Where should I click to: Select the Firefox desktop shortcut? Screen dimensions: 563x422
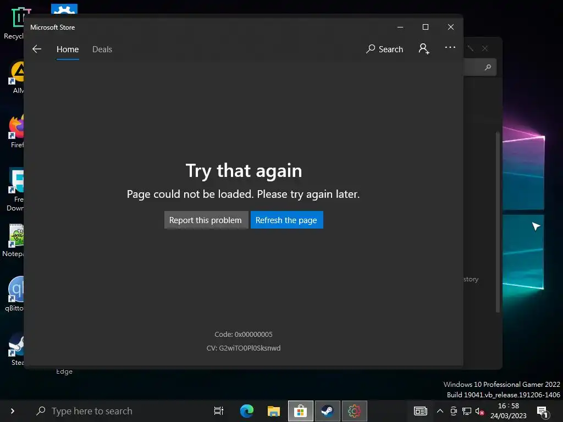(x=16, y=132)
